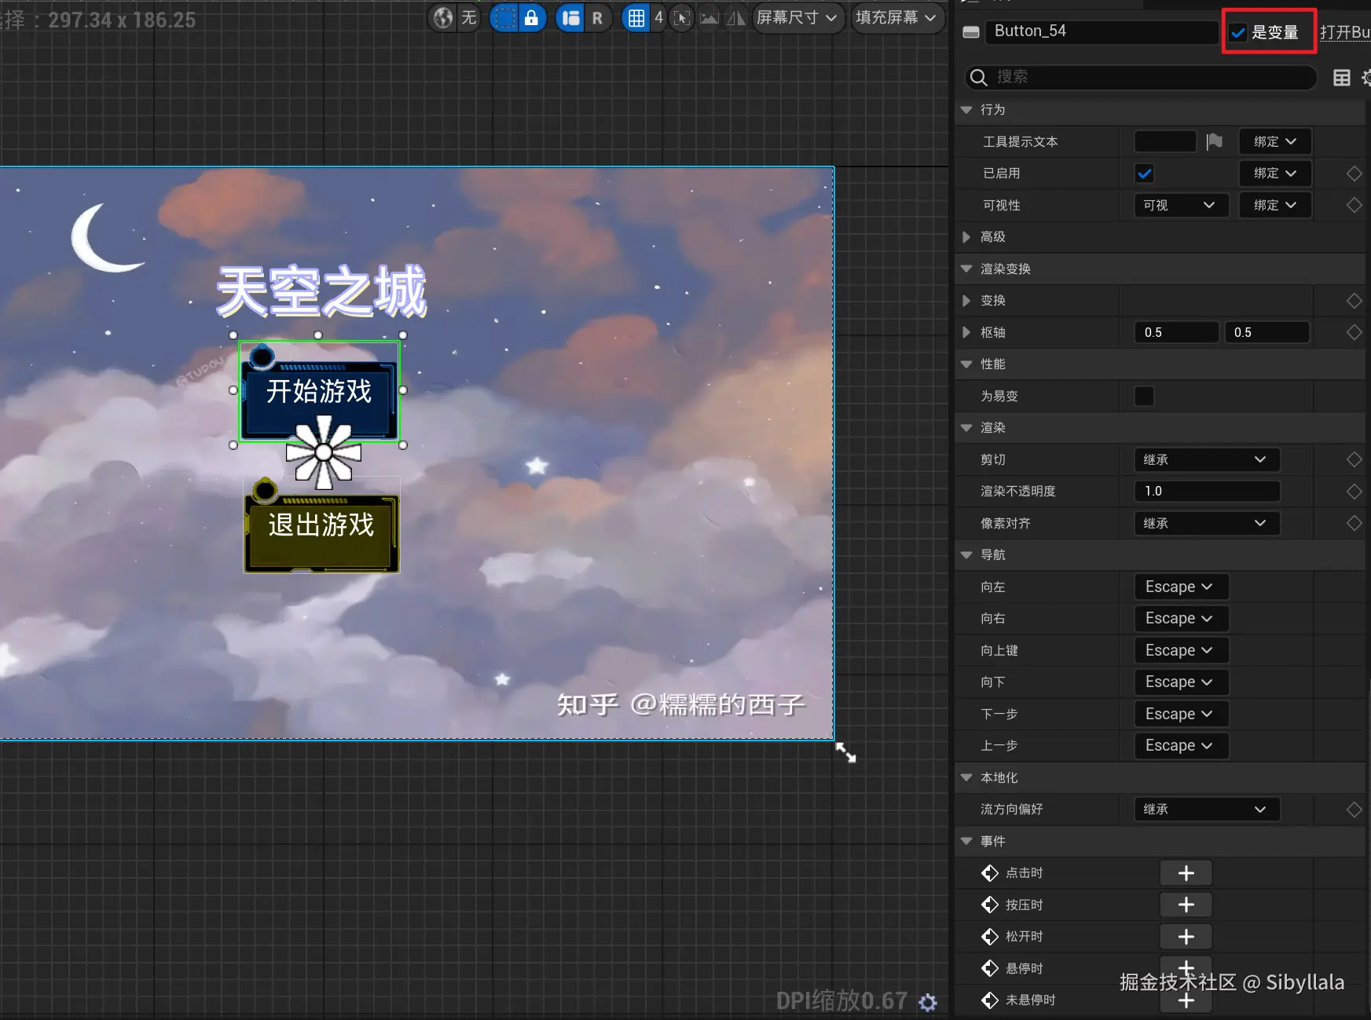Open DPI缩放 settings gear icon
This screenshot has height=1020, width=1371.
tap(928, 1002)
